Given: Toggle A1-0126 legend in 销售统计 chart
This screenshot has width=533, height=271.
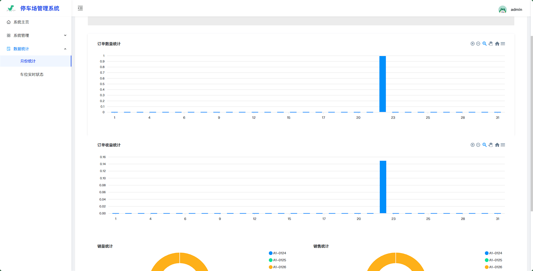Looking at the screenshot, I should point(493,267).
